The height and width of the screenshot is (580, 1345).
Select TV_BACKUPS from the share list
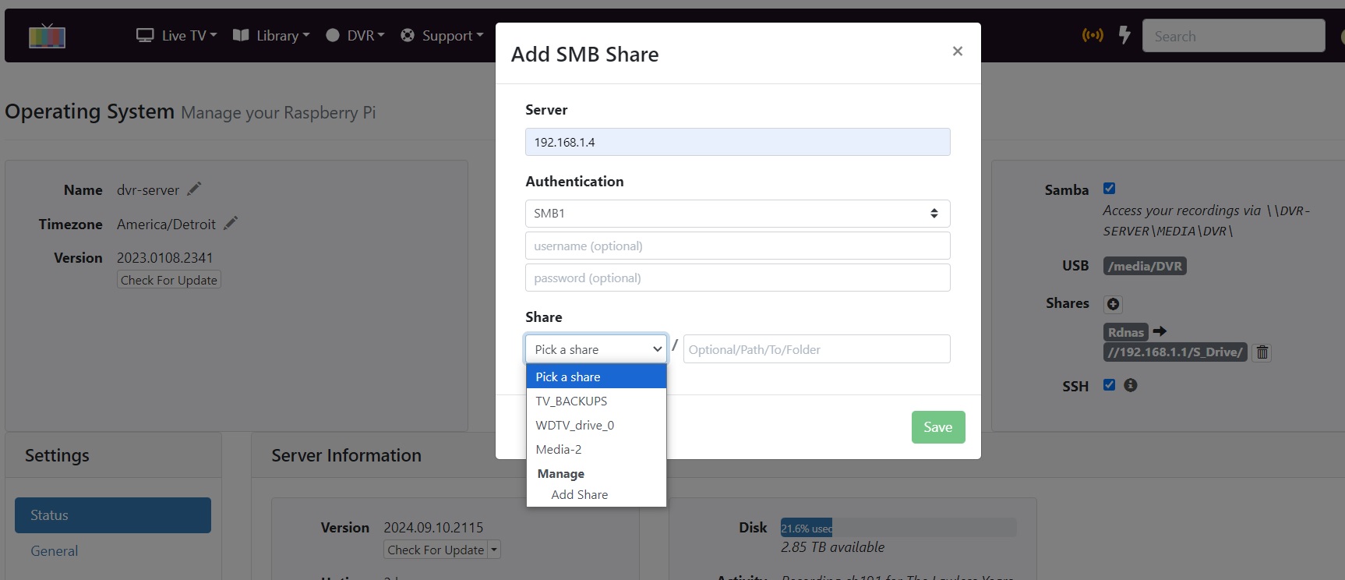coord(571,401)
